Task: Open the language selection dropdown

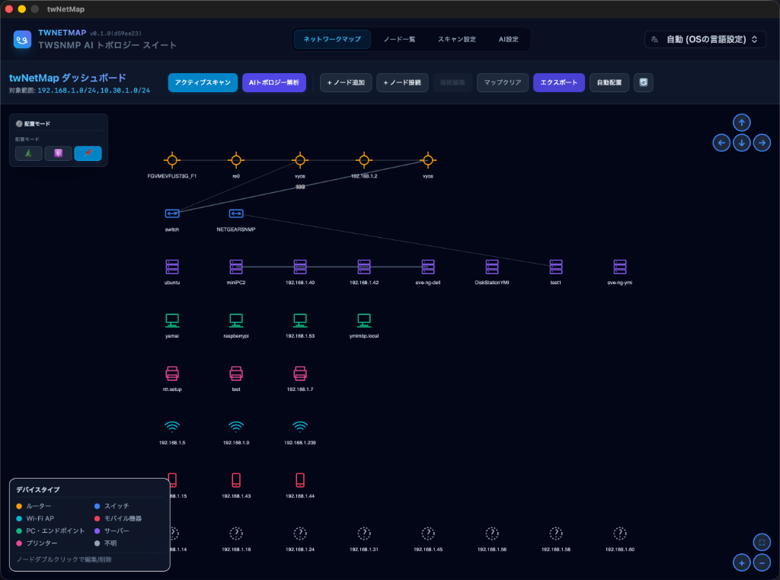Action: point(705,40)
